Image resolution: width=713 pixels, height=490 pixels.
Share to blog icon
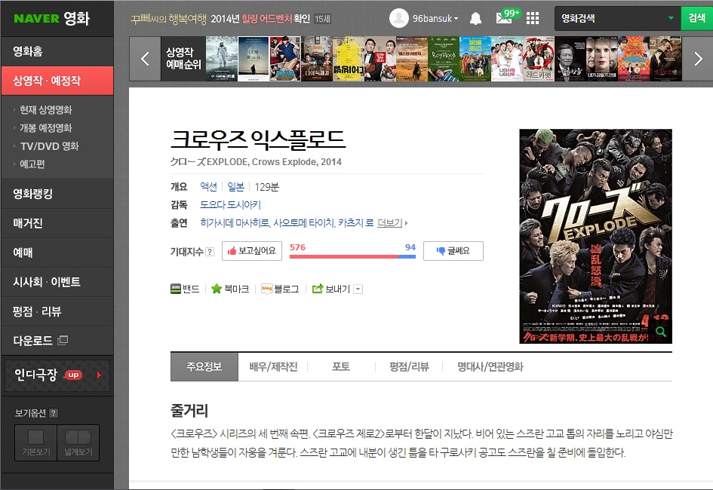click(266, 289)
